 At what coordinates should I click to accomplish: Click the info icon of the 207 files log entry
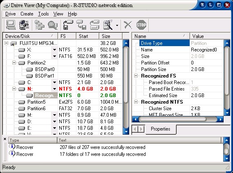(12, 147)
